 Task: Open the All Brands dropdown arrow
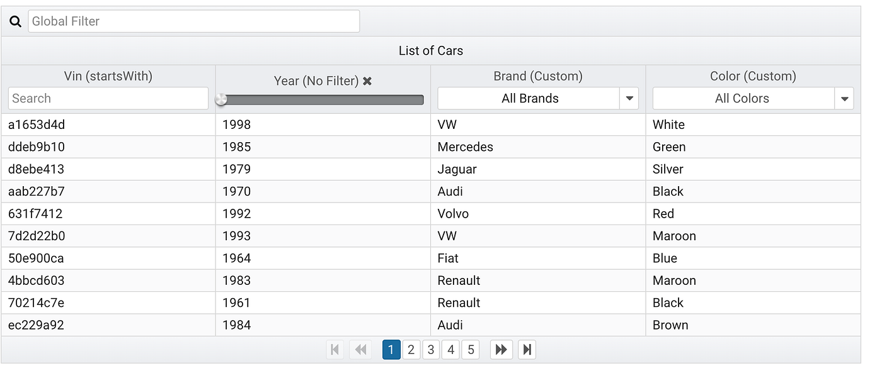pyautogui.click(x=629, y=99)
